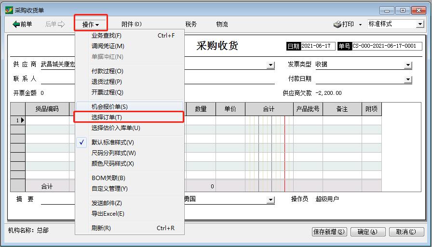Expand the 标准样式 print style dropdown
Screen dimensions: 432x247
pyautogui.click(x=420, y=24)
